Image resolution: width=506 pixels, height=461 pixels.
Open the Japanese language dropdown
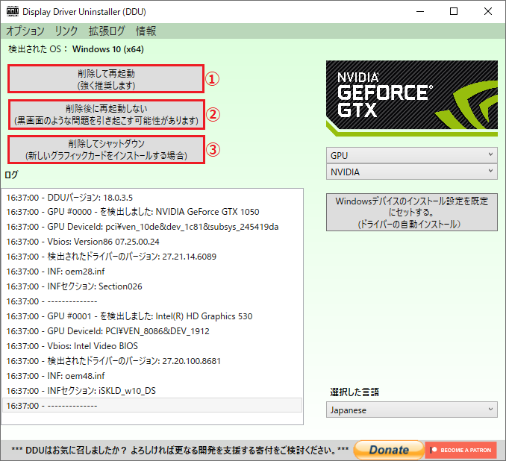point(412,410)
